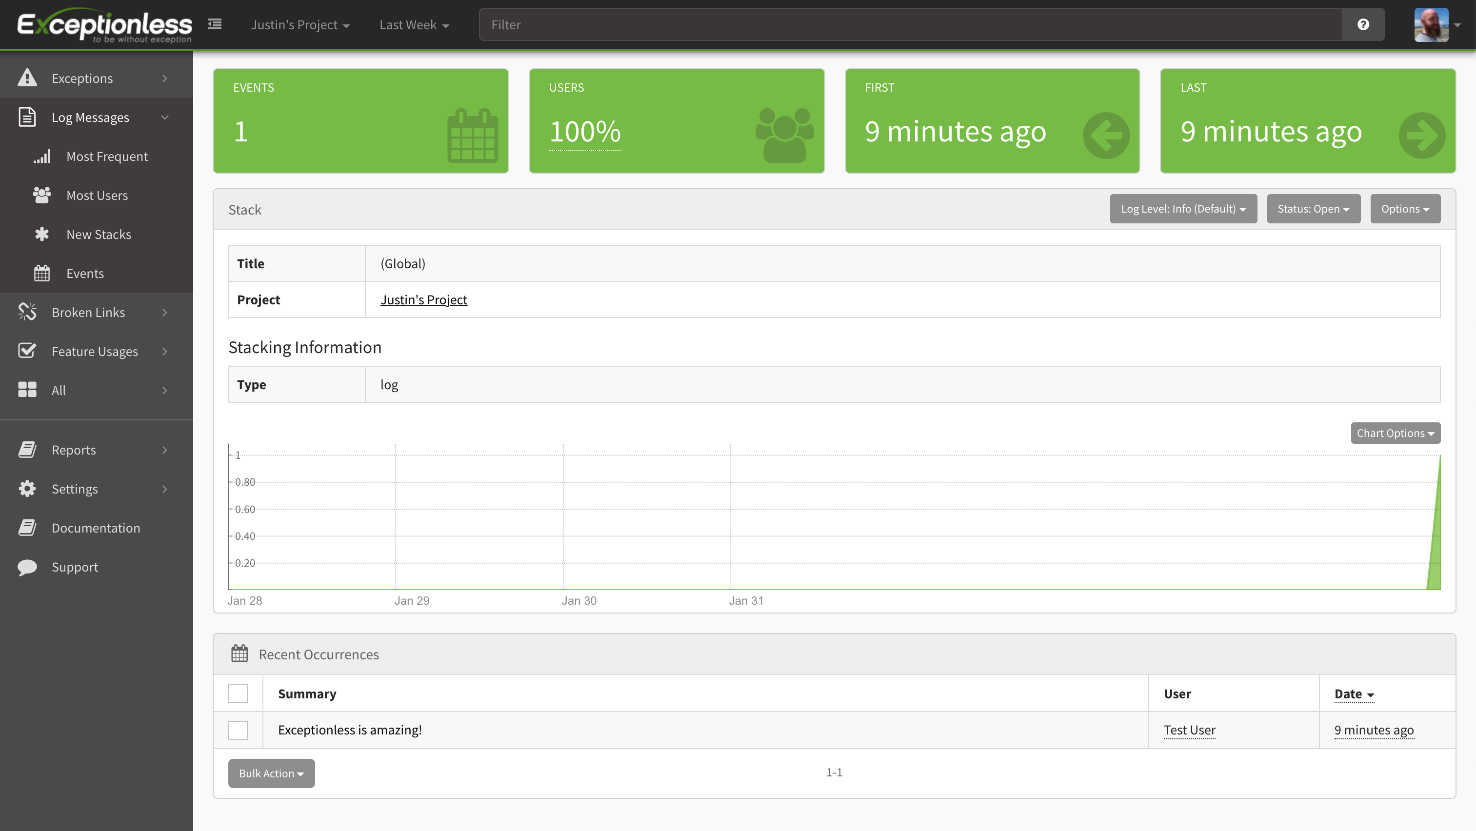This screenshot has height=831, width=1476.
Task: Select Most Users in sidebar menu
Action: coord(97,195)
